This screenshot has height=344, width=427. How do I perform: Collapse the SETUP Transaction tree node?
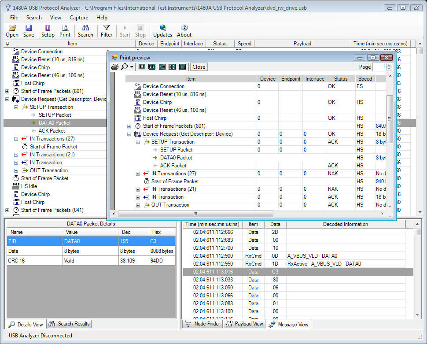coord(16,107)
